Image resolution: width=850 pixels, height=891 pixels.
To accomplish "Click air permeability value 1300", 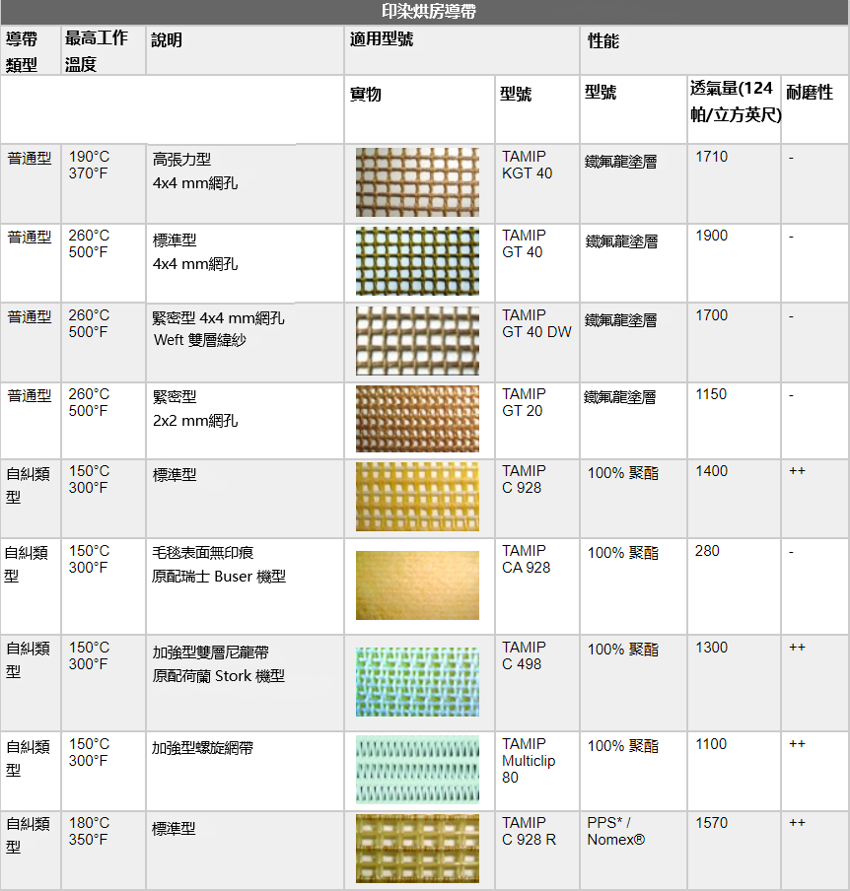I will point(711,648).
